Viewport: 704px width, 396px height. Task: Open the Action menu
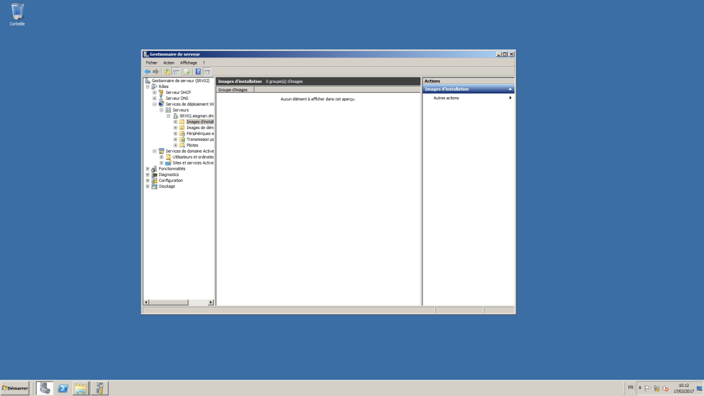(169, 62)
